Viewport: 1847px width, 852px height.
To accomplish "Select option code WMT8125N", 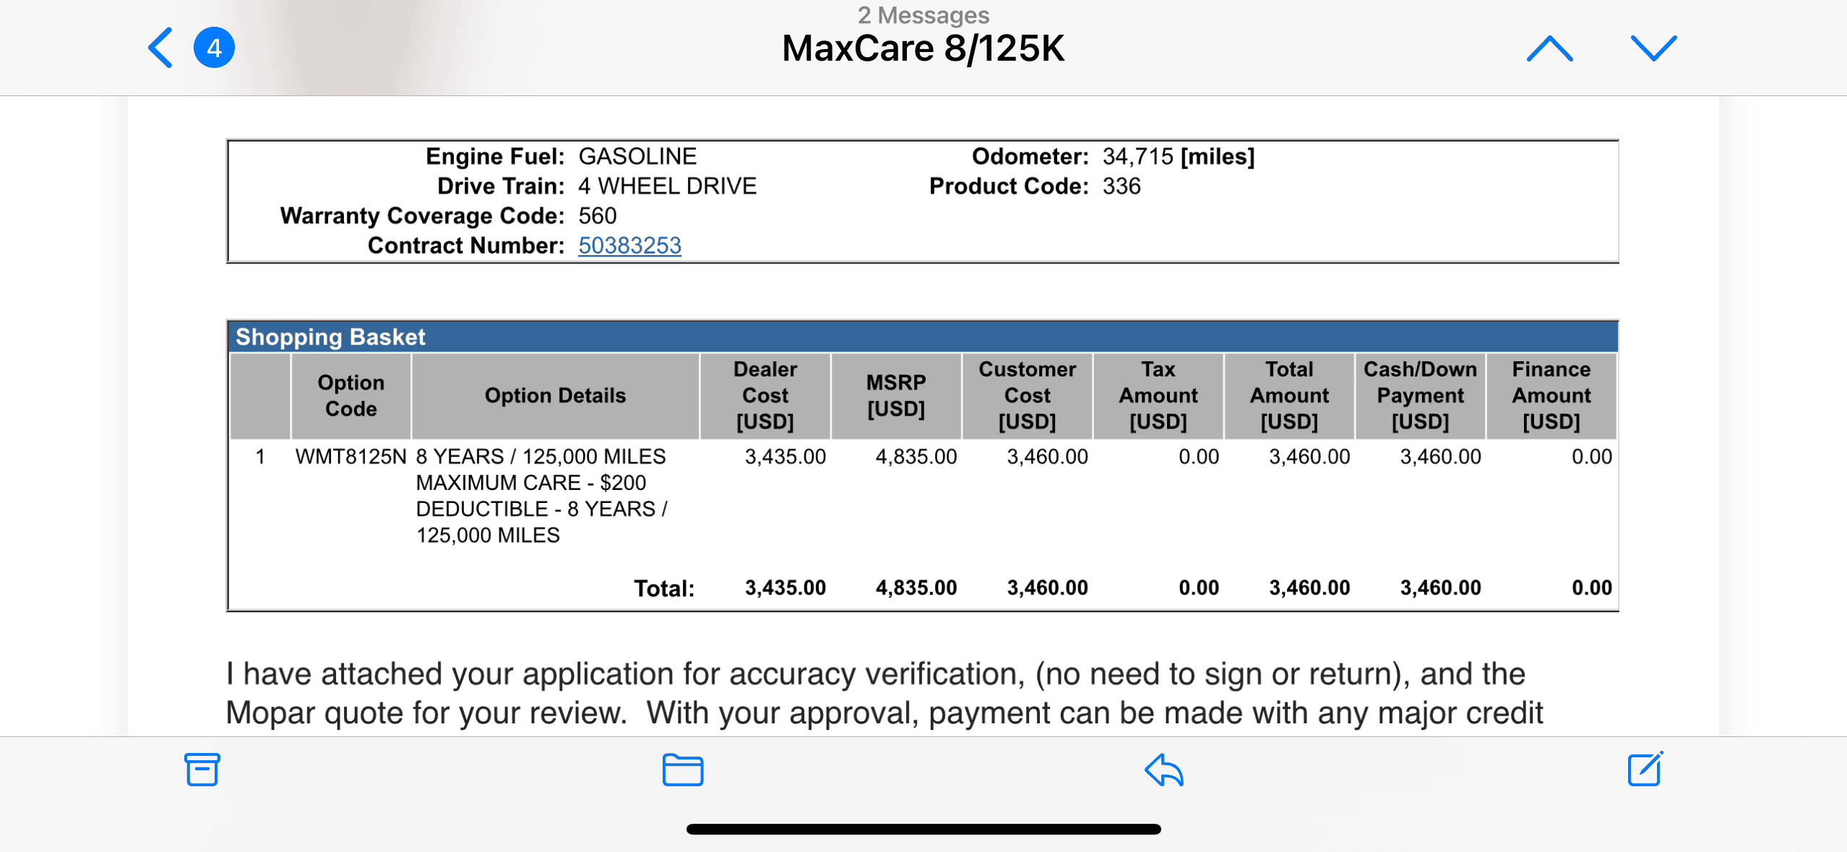I will tap(351, 457).
